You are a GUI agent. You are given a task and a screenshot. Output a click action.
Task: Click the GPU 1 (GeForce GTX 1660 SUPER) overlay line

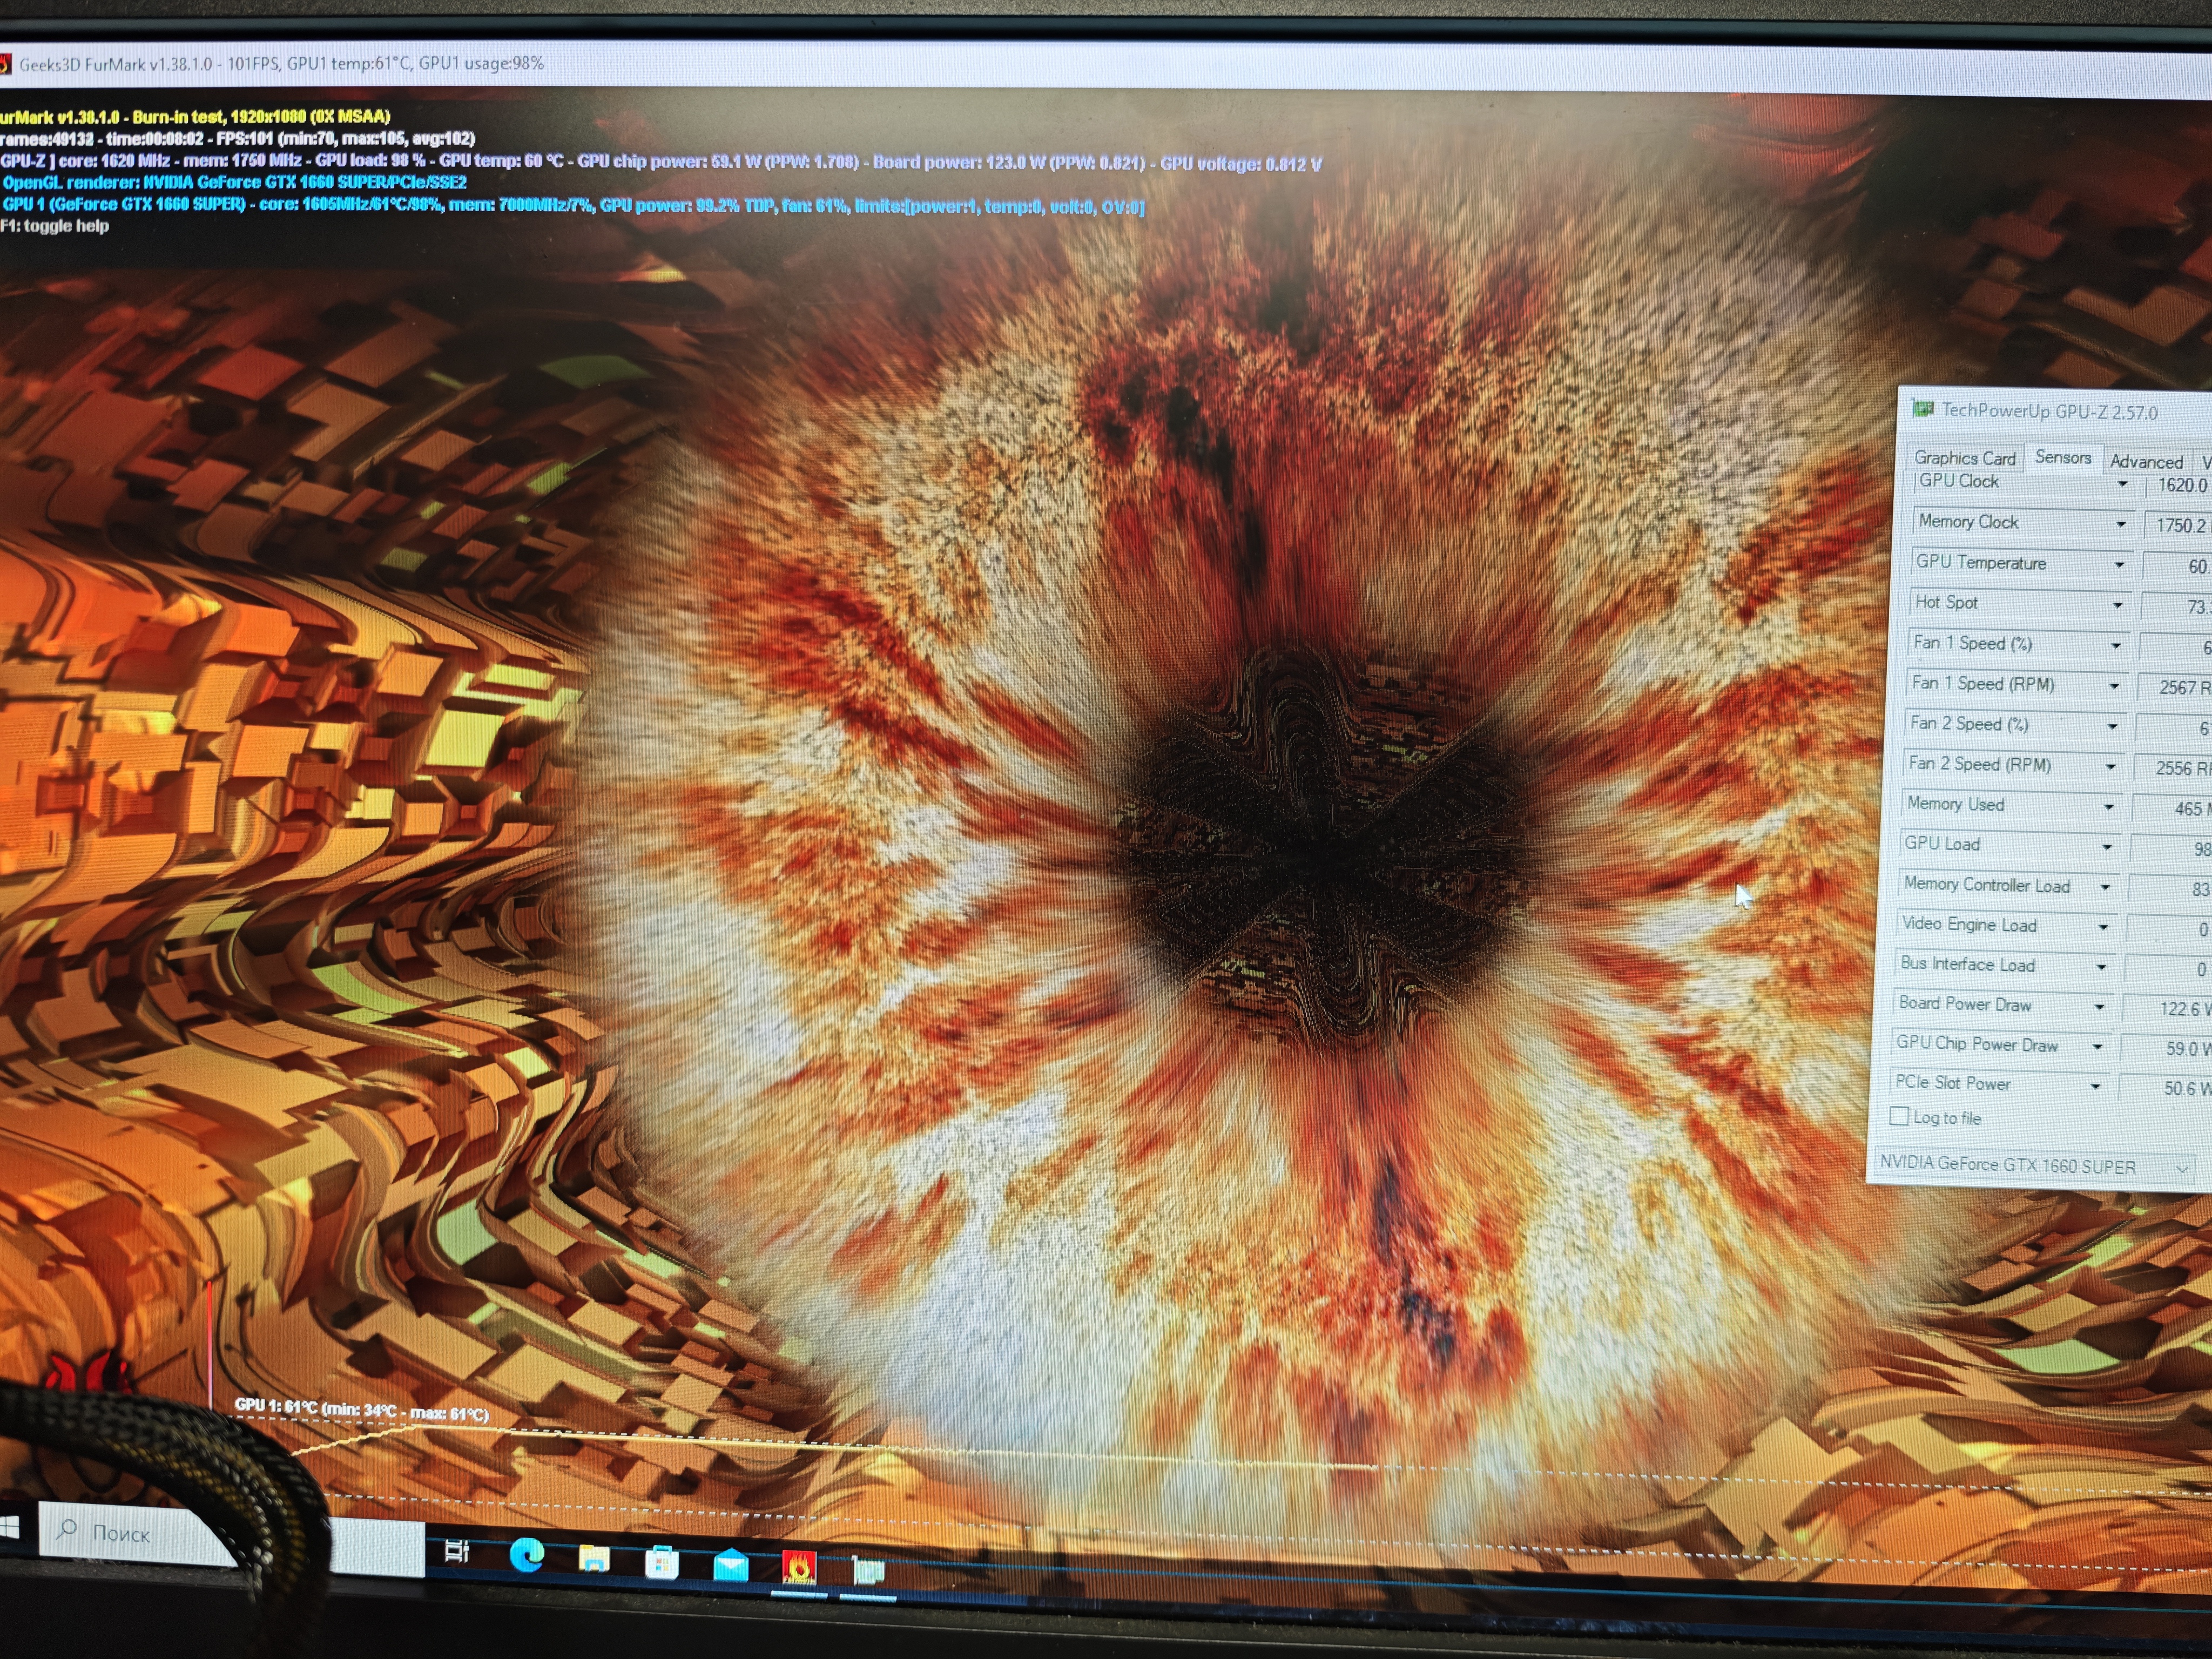(x=573, y=205)
